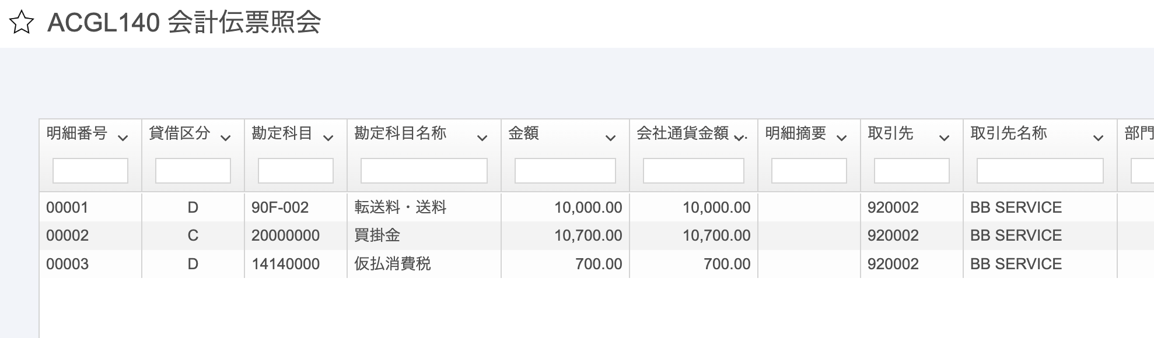Open 取引先 column chevron menu
The width and height of the screenshot is (1154, 338).
click(944, 138)
